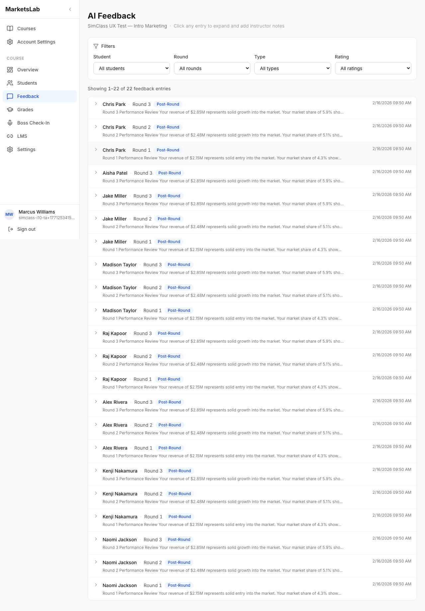The image size is (425, 611).
Task: Open the course Settings menu item
Action: pyautogui.click(x=26, y=149)
